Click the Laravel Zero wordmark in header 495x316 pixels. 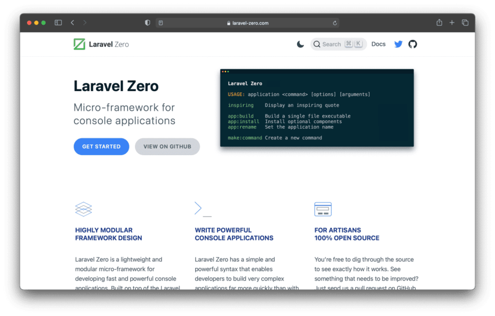(109, 44)
